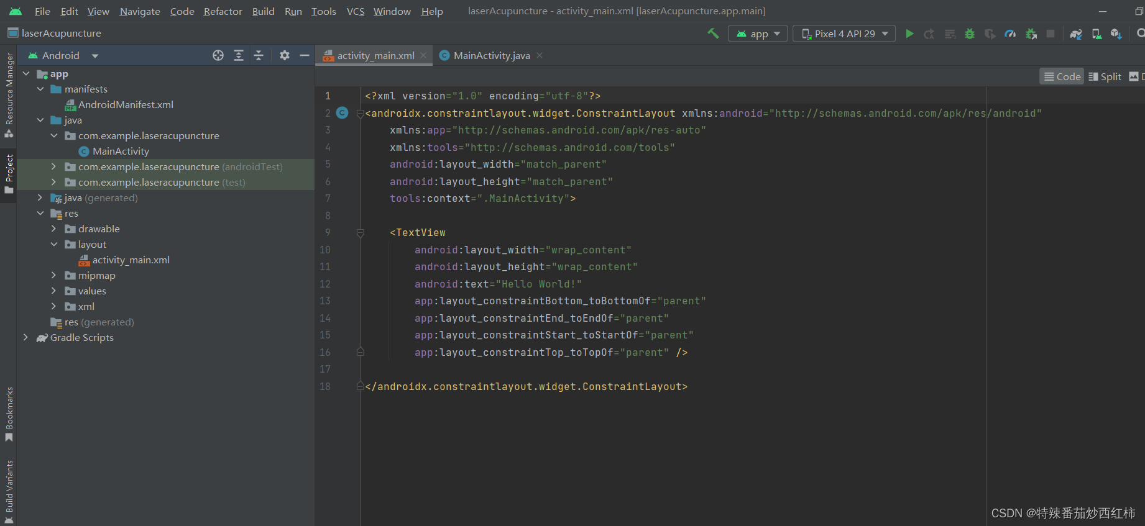Open the SDK Manager icon
Screen dimensions: 1145x526
(1116, 34)
